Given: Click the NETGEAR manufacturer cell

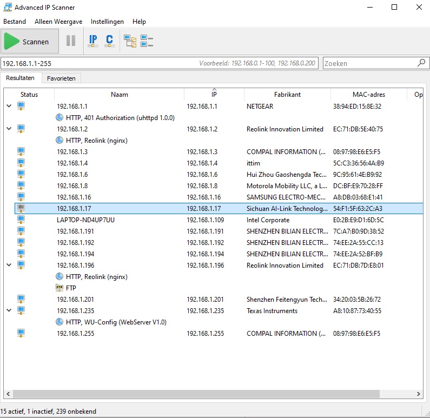Looking at the screenshot, I should [260, 107].
